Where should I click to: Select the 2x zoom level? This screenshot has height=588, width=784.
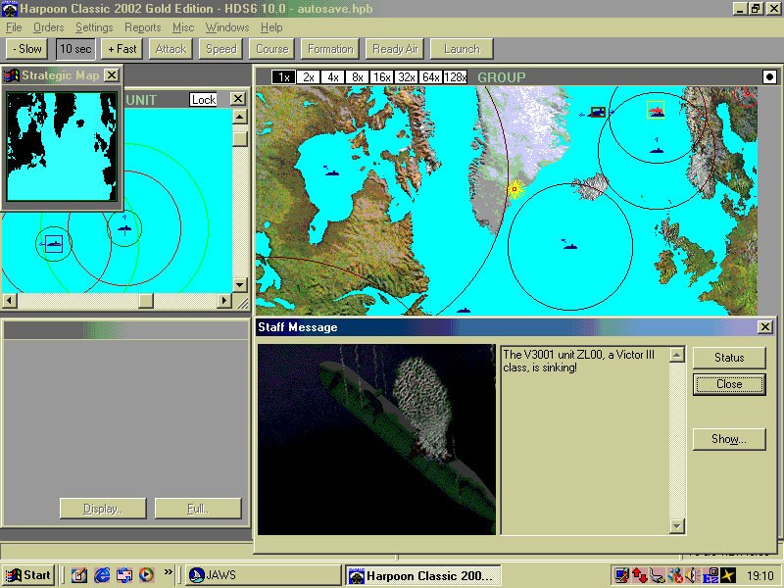pyautogui.click(x=308, y=77)
